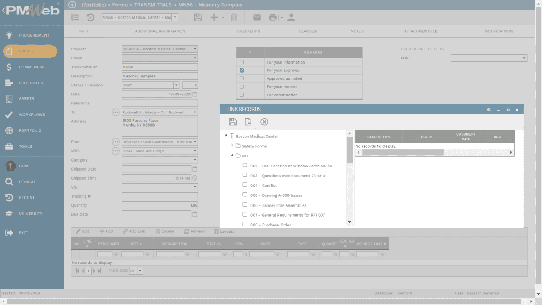This screenshot has width=542, height=305.
Task: Open the info icon beside the breadcrumb
Action: [72, 4]
